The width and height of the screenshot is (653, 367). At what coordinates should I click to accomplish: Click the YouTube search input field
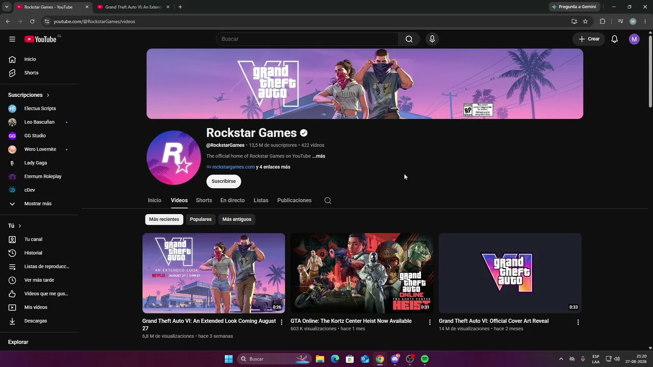pos(307,39)
